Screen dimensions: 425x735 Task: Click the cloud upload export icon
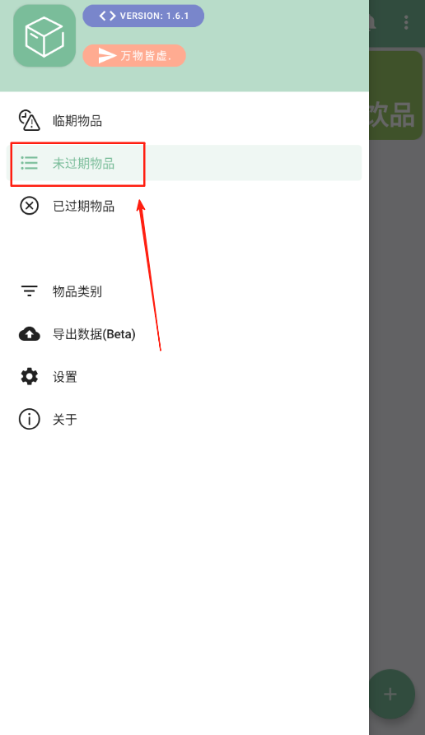[x=29, y=333]
